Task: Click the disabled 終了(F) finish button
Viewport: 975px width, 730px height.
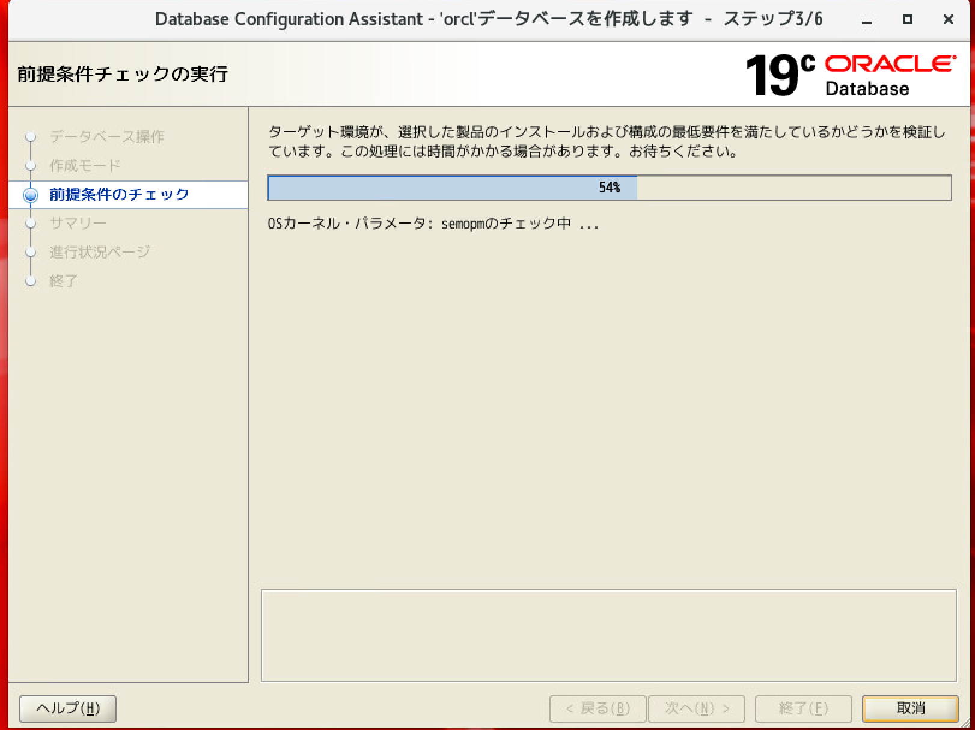Action: point(804,708)
